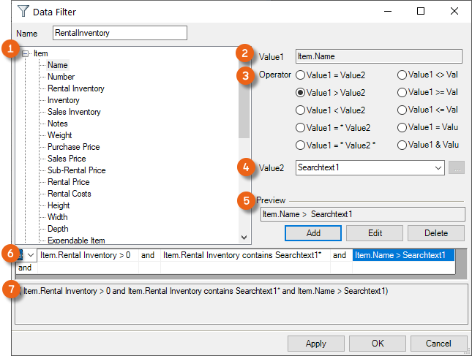The image size is (472, 356).
Task: Select 'Rental Price' in the Item tree
Action: pyautogui.click(x=68, y=182)
